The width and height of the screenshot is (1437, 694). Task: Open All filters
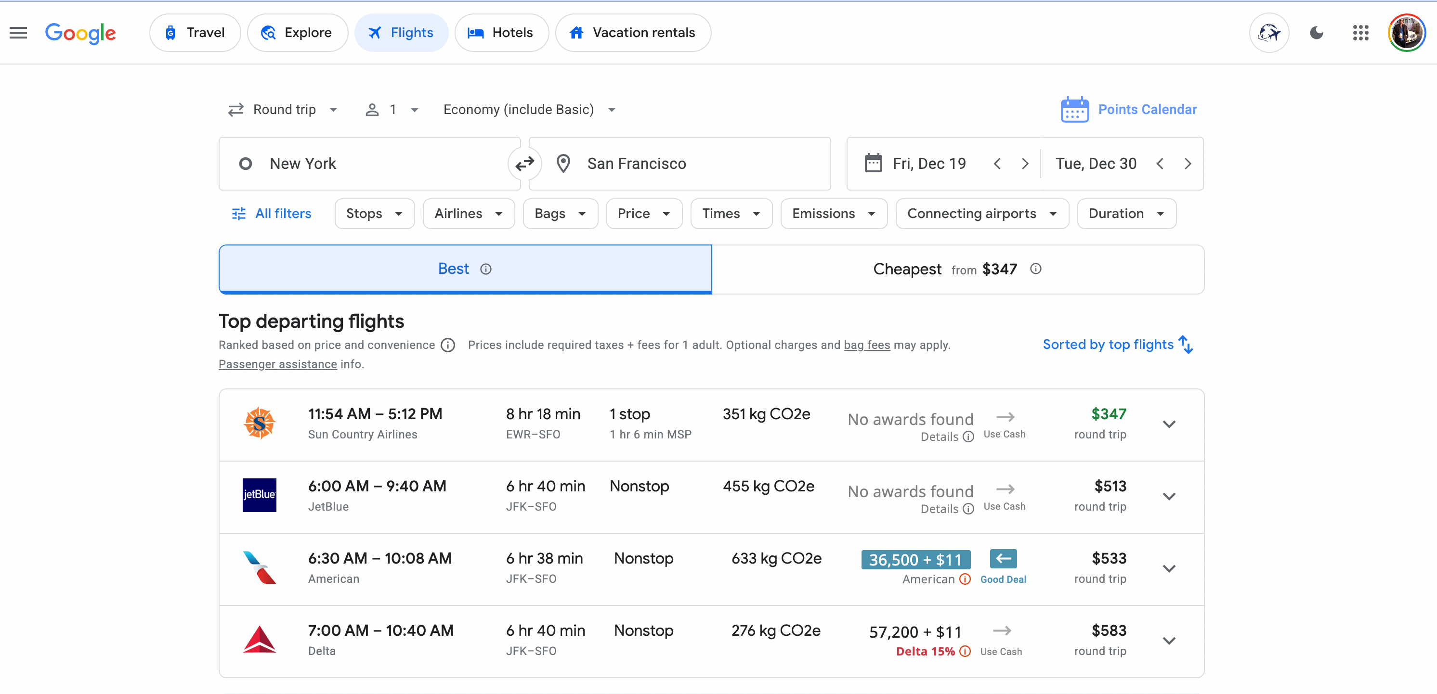[272, 214]
